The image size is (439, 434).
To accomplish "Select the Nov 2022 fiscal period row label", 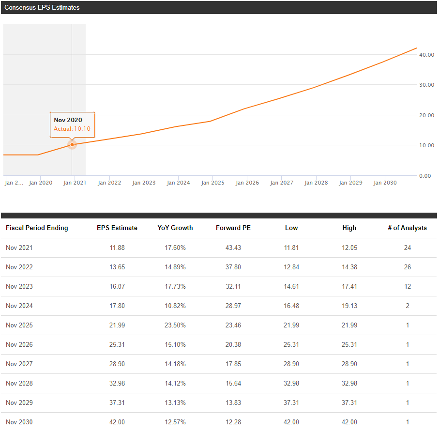I will [19, 267].
